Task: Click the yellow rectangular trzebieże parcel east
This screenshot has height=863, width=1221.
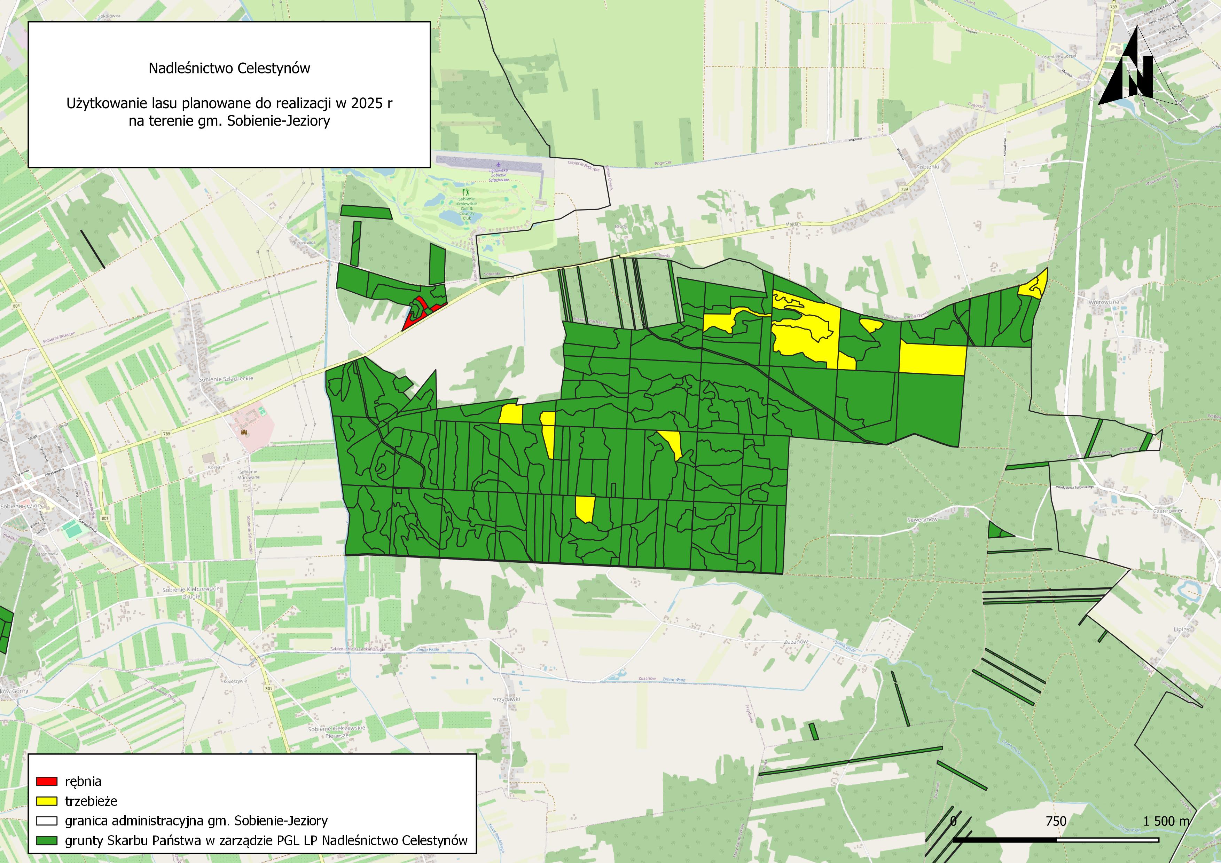Action: 932,359
